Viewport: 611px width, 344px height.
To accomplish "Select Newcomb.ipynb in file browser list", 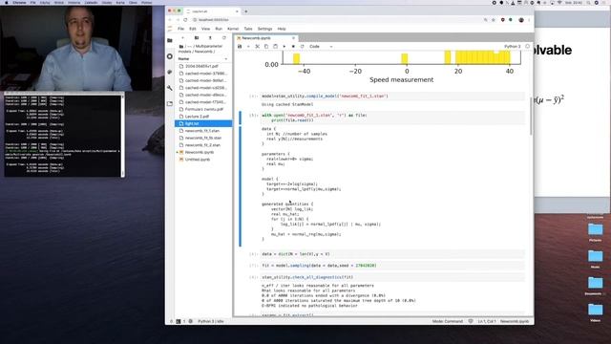I will point(203,152).
